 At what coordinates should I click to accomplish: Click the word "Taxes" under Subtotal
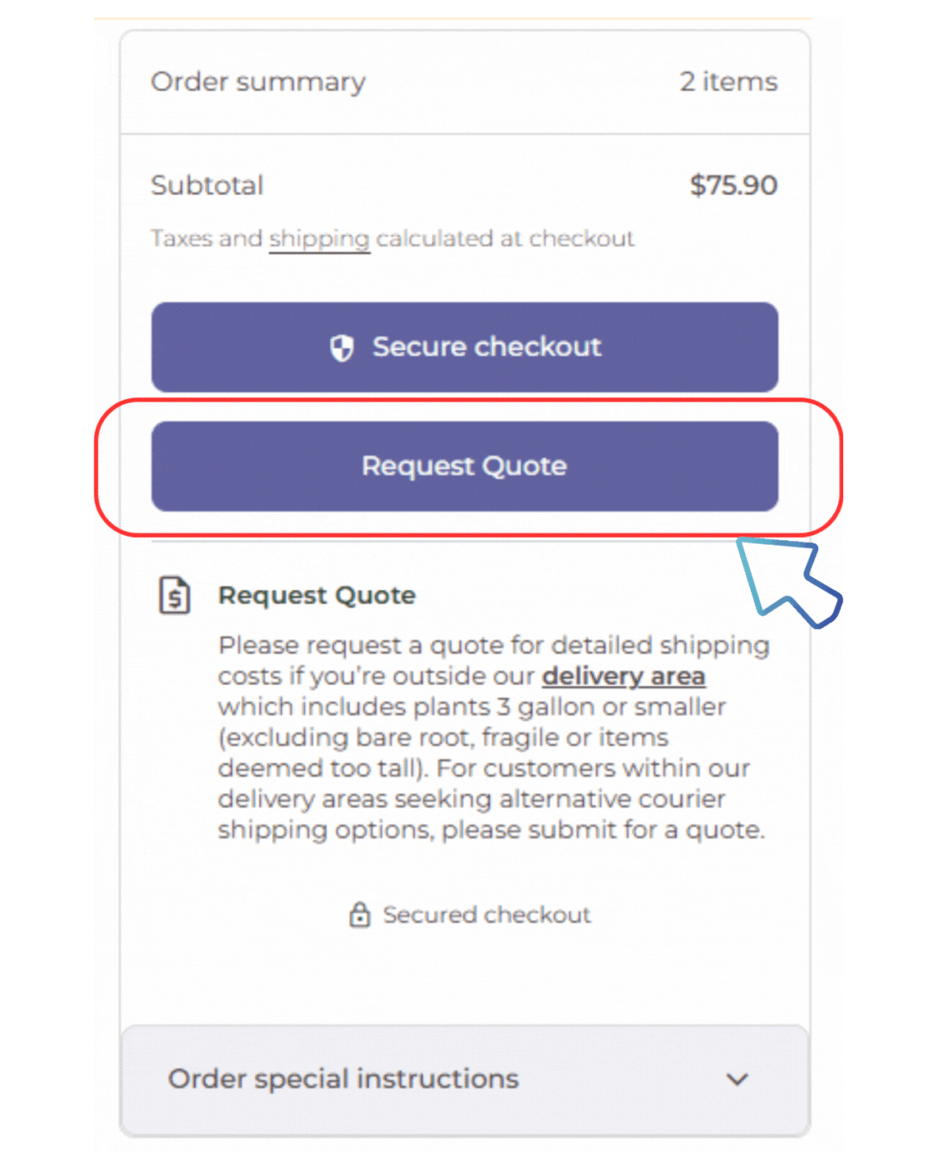[181, 239]
